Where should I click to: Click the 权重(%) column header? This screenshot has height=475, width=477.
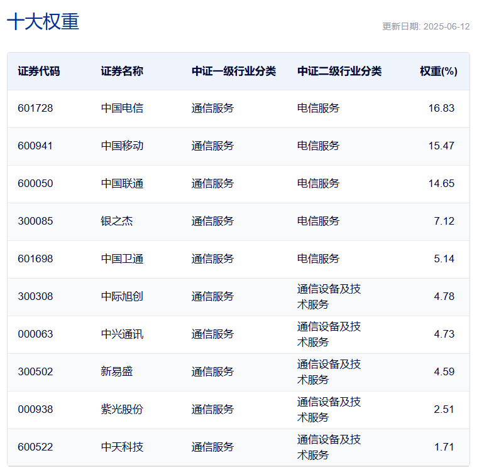(438, 71)
